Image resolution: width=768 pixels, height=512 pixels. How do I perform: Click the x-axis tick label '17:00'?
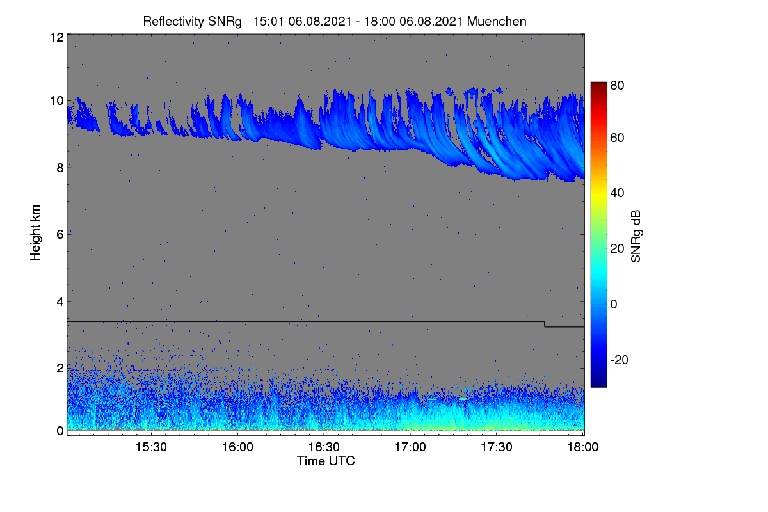(410, 447)
